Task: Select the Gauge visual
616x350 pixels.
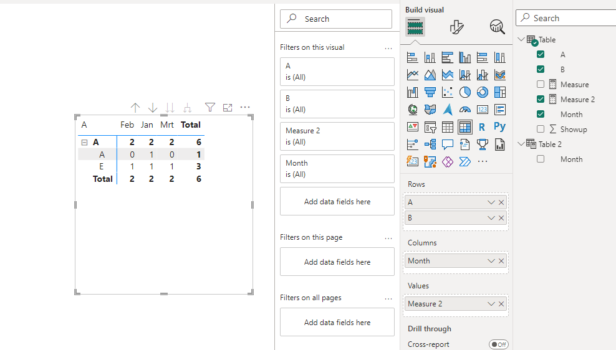Action: point(465,110)
